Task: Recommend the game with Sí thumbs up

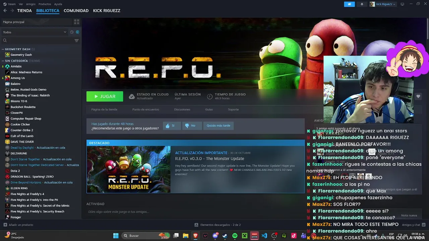Action: [172, 126]
